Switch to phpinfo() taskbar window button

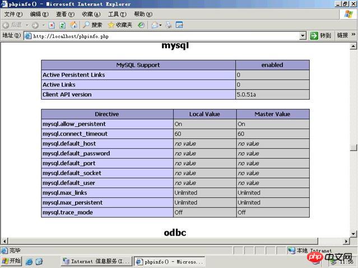coord(169,262)
